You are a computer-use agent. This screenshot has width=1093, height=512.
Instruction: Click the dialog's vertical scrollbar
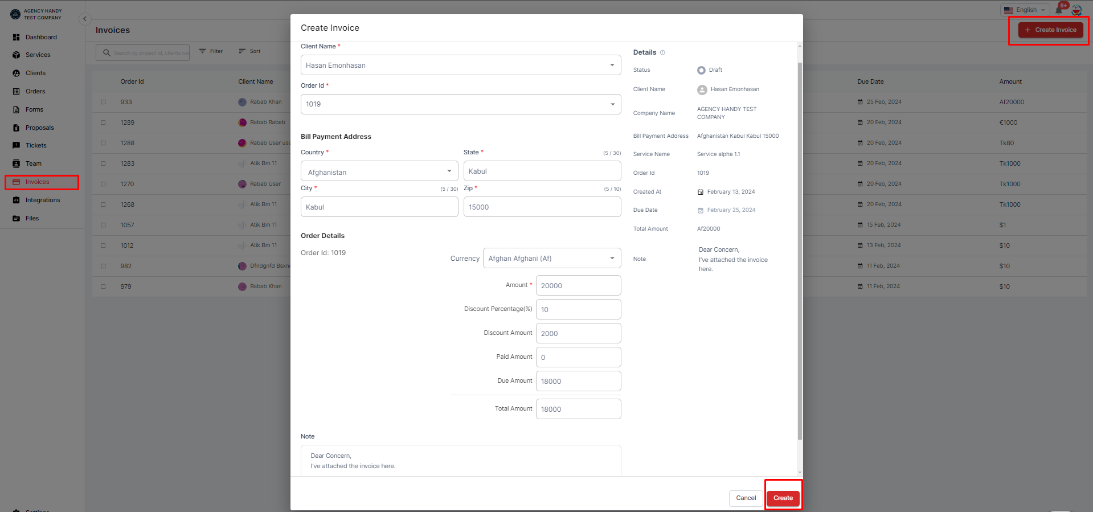[x=800, y=251]
